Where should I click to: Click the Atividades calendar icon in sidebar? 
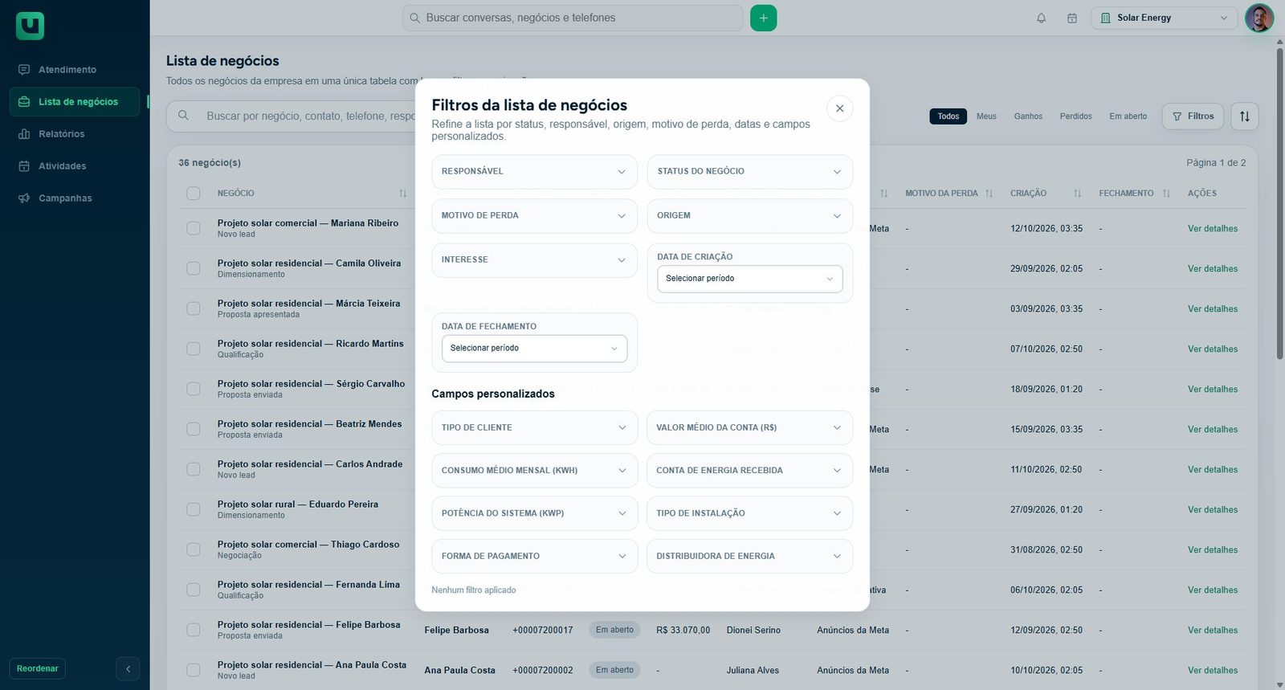(x=24, y=166)
